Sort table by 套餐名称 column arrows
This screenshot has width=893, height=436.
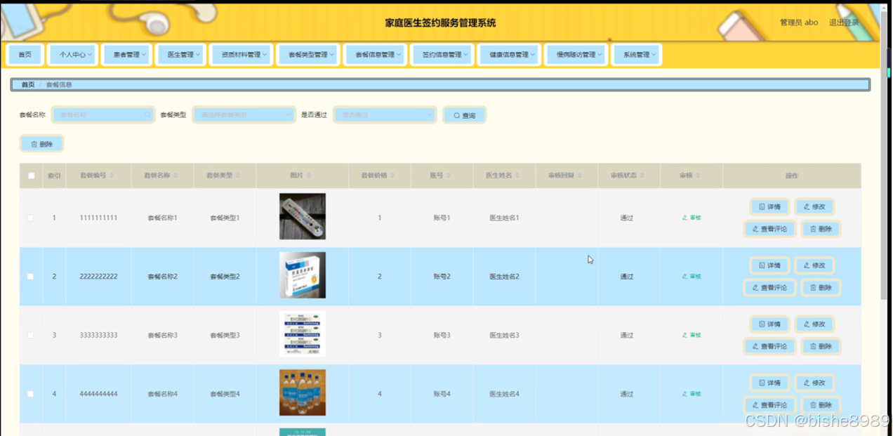click(176, 176)
